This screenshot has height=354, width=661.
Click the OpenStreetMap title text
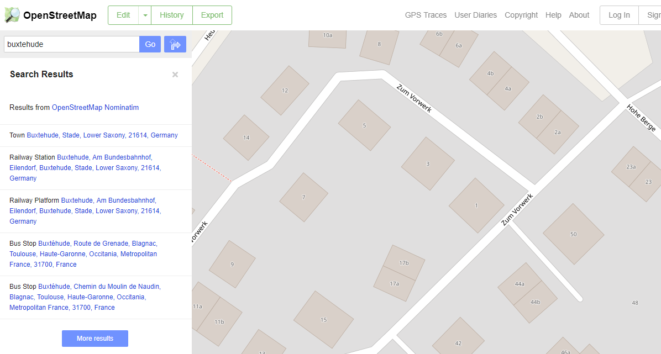point(60,15)
